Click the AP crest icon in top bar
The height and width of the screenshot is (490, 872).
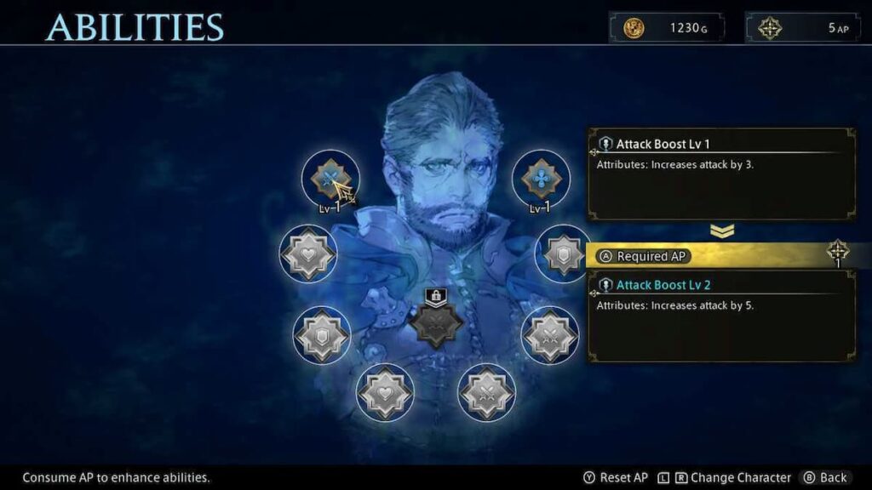[x=770, y=28]
